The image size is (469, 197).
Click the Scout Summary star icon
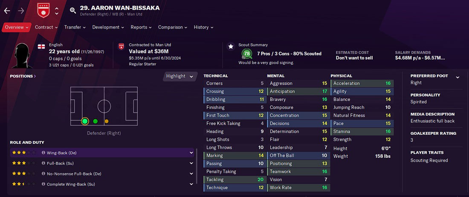[231, 46]
